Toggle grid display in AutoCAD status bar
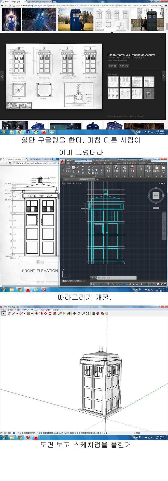This screenshot has height=481, width=168. click(96, 284)
